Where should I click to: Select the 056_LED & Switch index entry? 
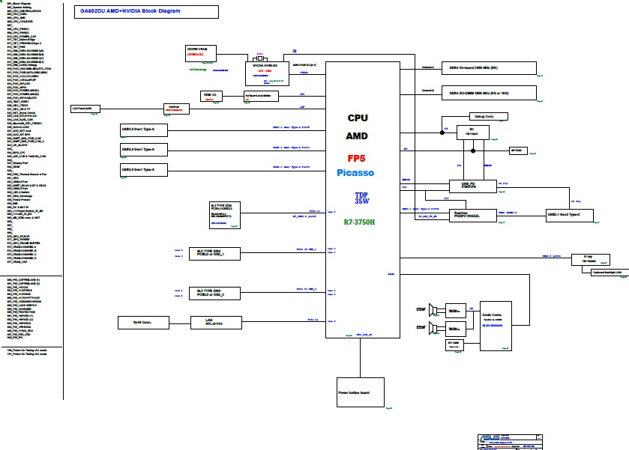click(x=19, y=192)
